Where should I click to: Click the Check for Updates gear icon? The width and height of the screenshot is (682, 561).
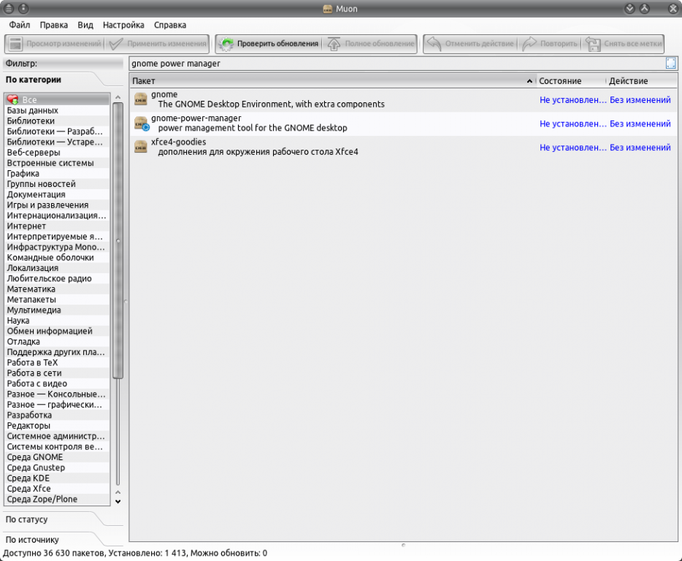point(226,44)
